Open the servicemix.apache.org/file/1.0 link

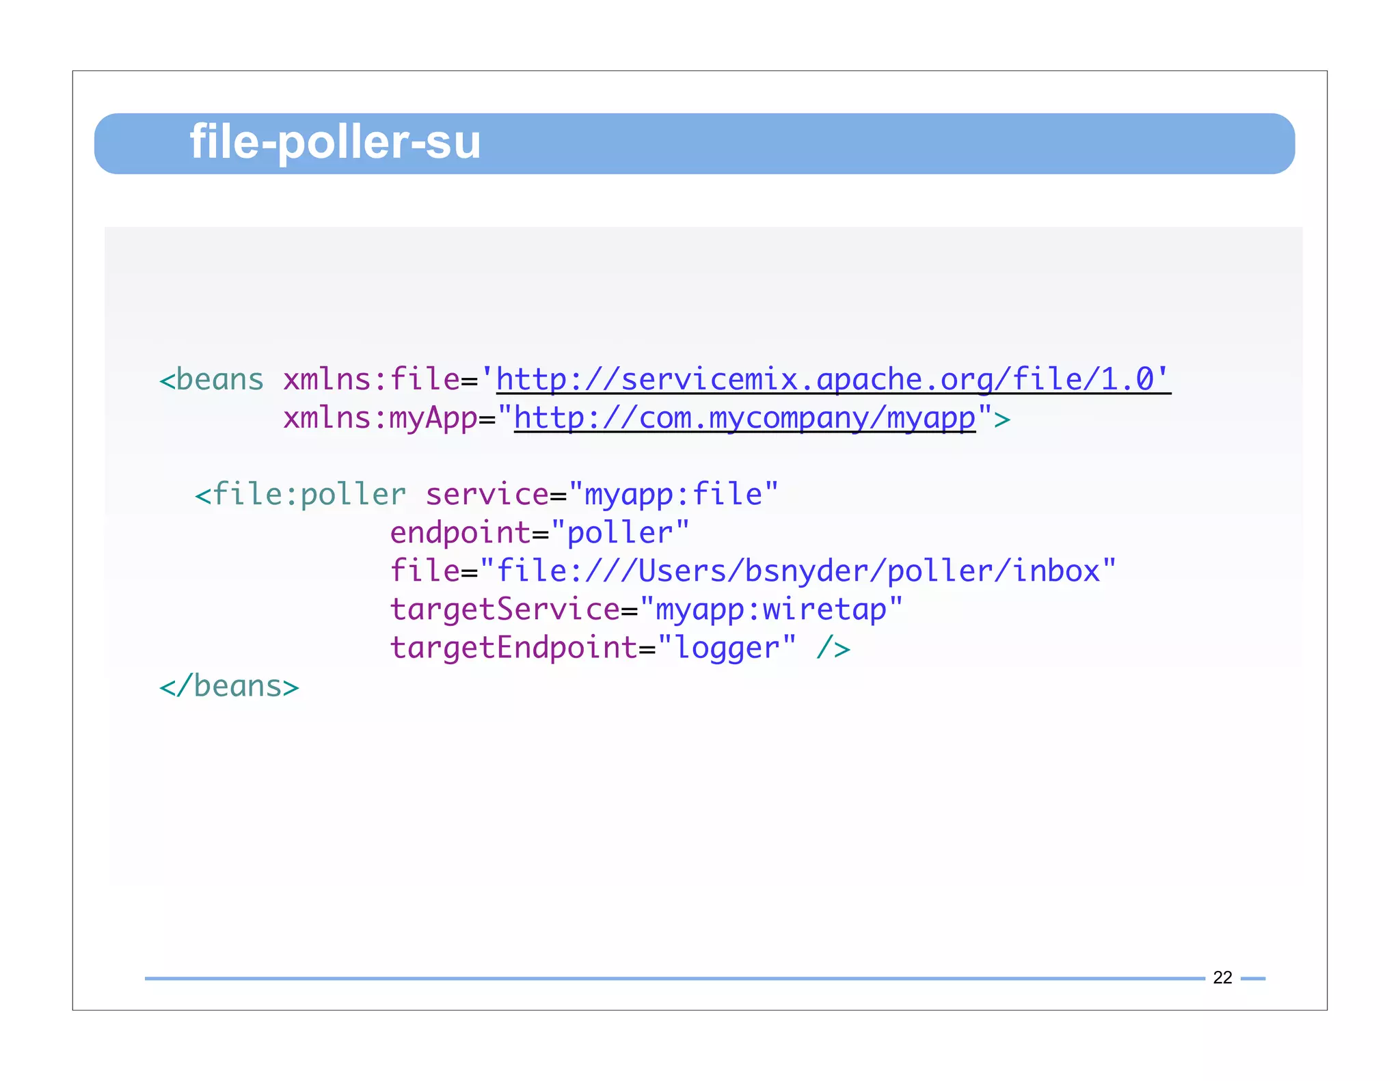[833, 379]
